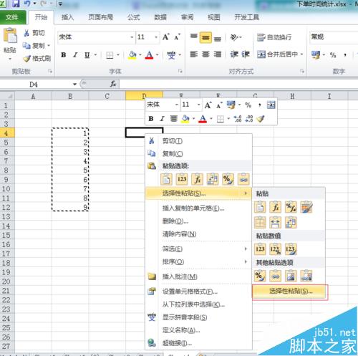Toggle middle vertical alignment in ribbon
This screenshot has width=358, height=356.
[205, 37]
